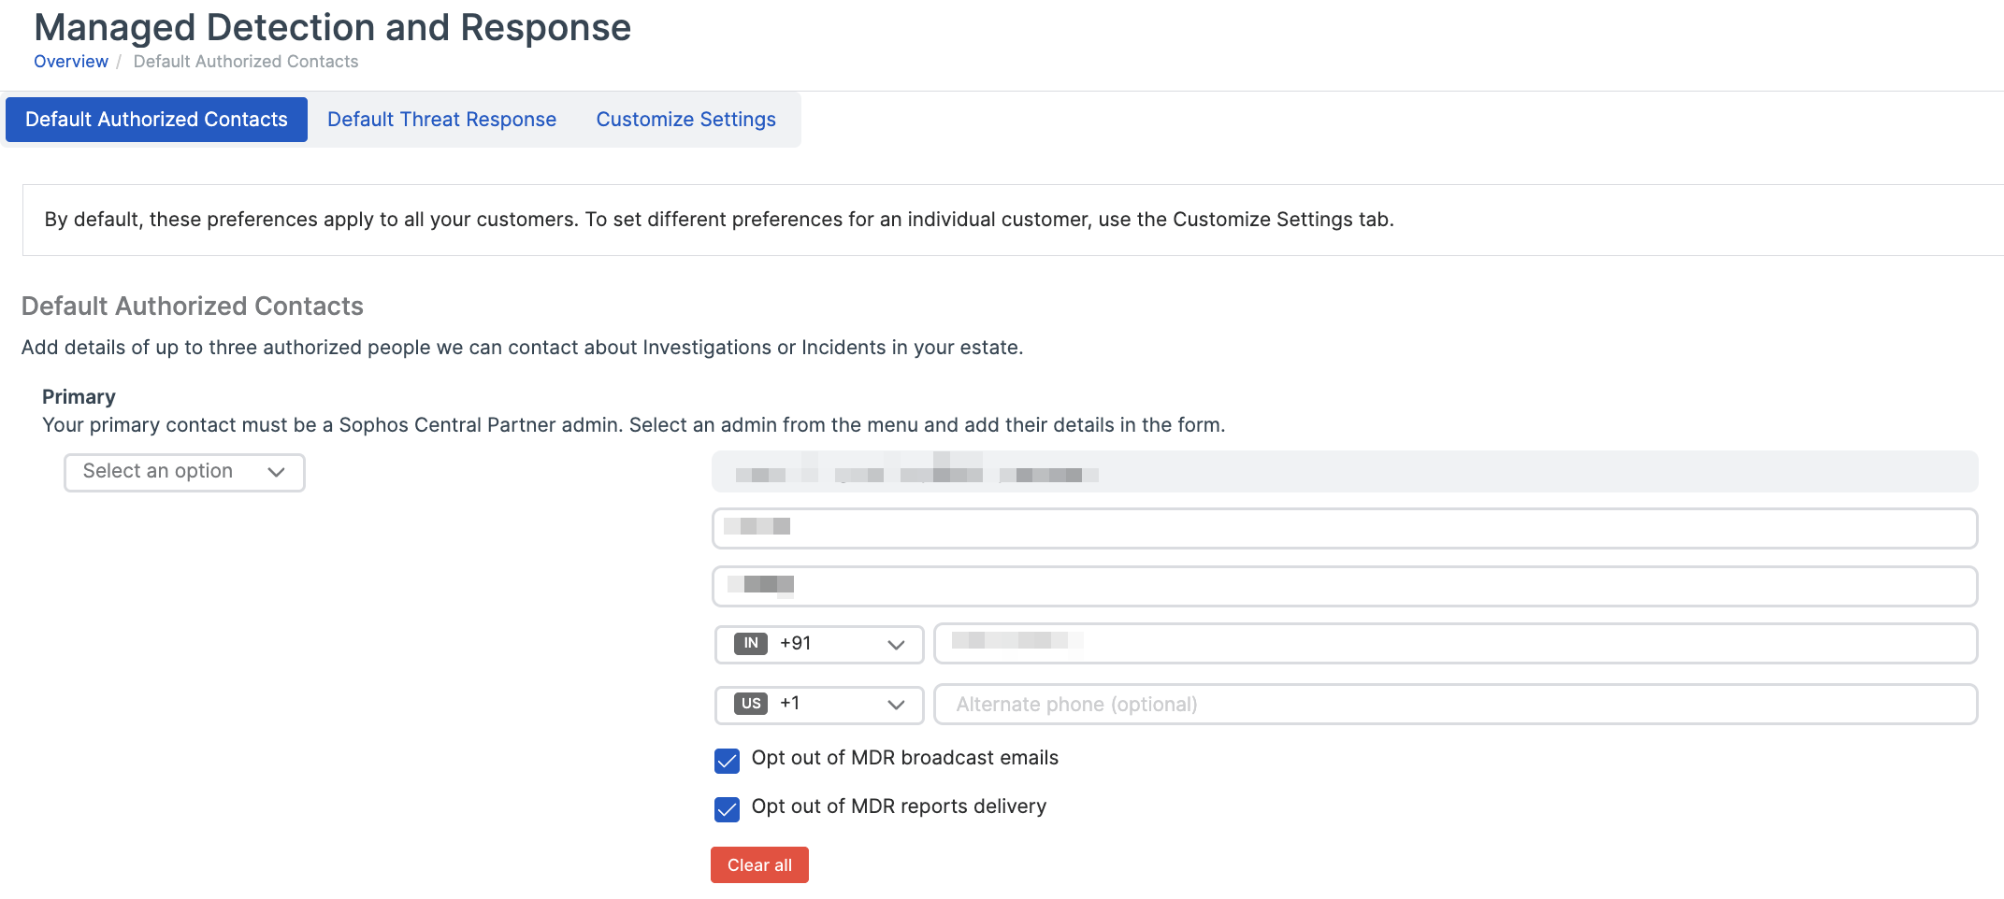Screen dimensions: 2004x899
Task: Click the IN country flag badge
Action: 750,644
